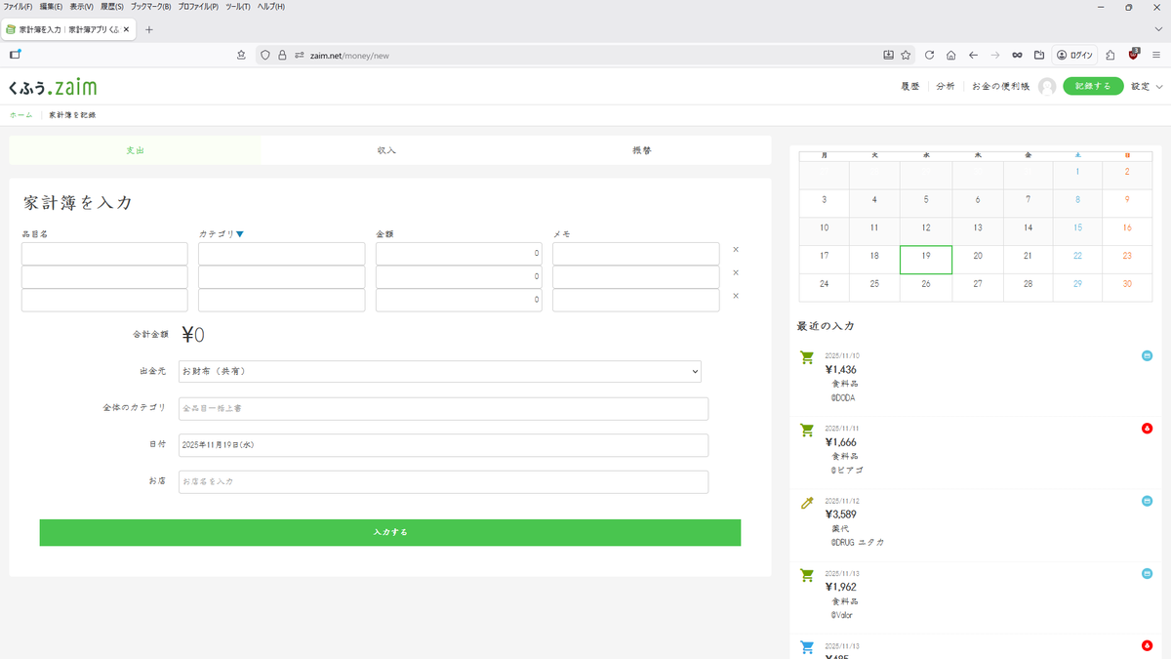The height and width of the screenshot is (659, 1171).
Task: Click the site permissions icon in the address bar
Action: (301, 55)
